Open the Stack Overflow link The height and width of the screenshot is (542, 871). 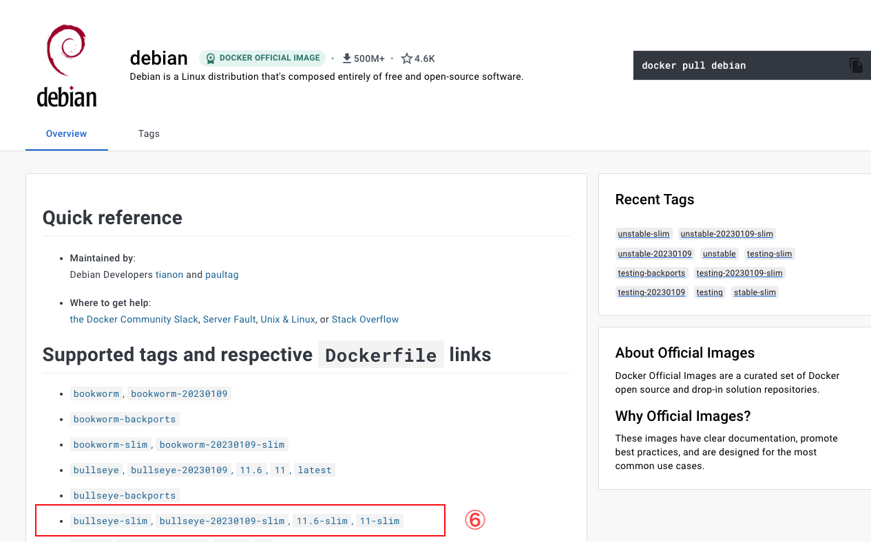(365, 319)
